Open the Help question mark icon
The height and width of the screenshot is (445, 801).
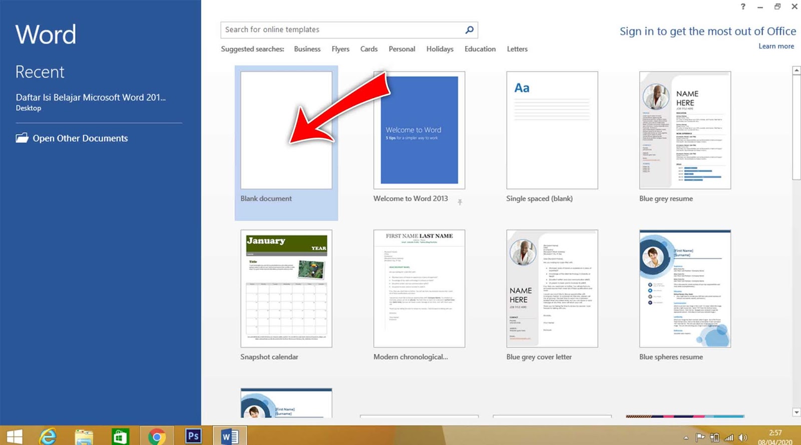(x=743, y=6)
